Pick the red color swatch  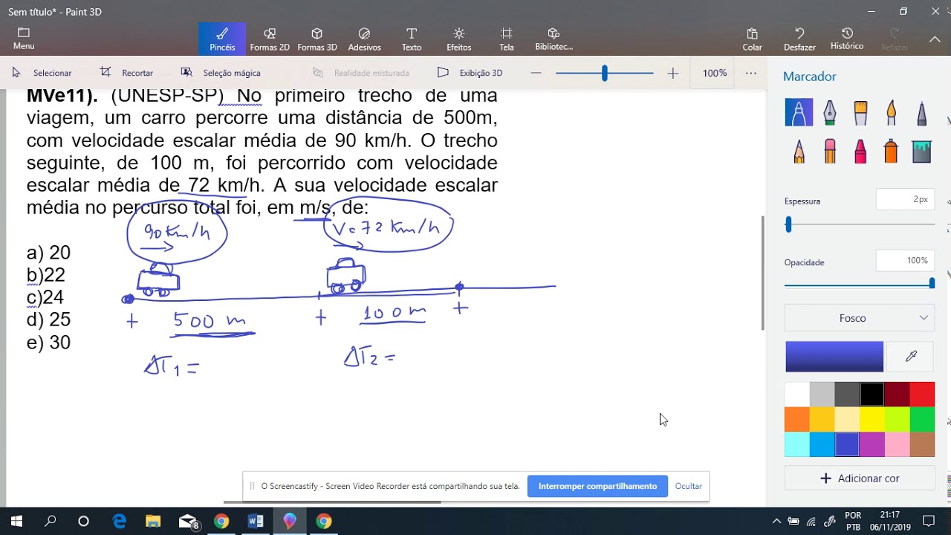(x=922, y=395)
